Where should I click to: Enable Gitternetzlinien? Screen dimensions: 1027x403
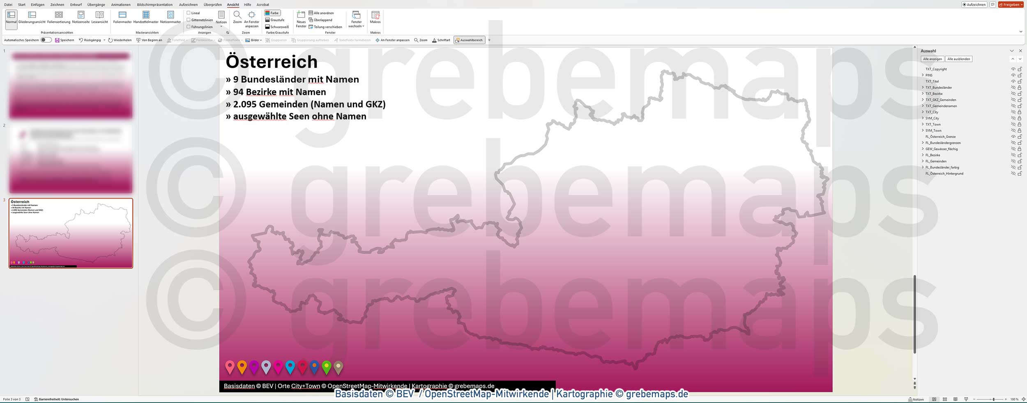tap(188, 19)
